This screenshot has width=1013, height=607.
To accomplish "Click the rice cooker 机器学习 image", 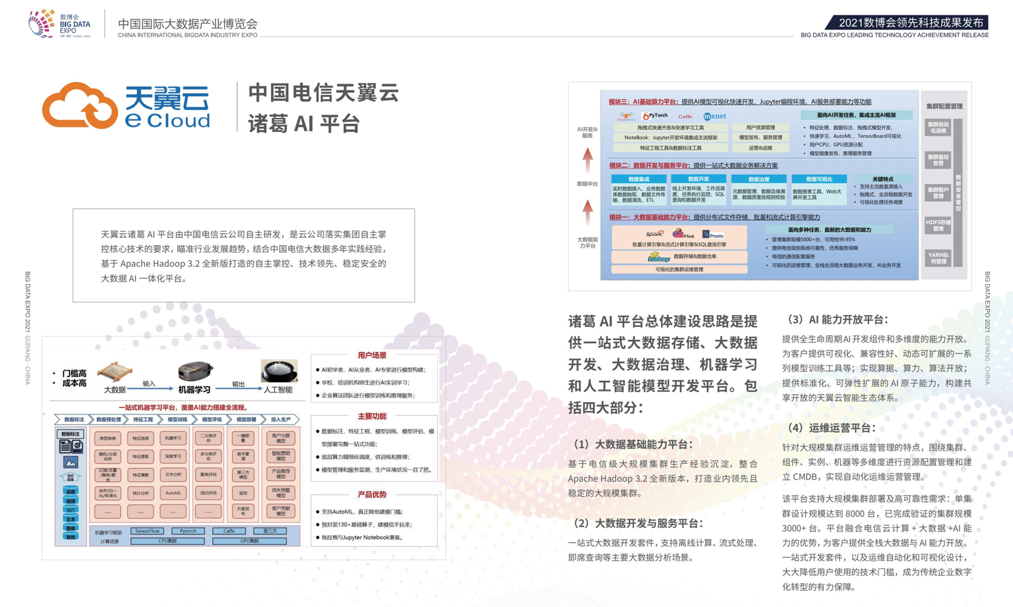I will [195, 371].
